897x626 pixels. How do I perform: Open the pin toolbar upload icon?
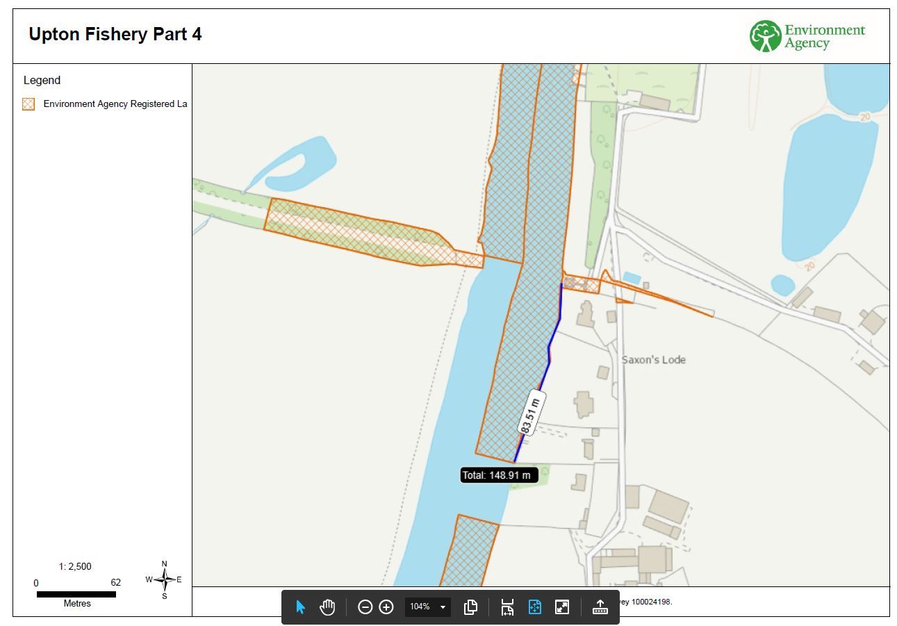click(x=600, y=607)
